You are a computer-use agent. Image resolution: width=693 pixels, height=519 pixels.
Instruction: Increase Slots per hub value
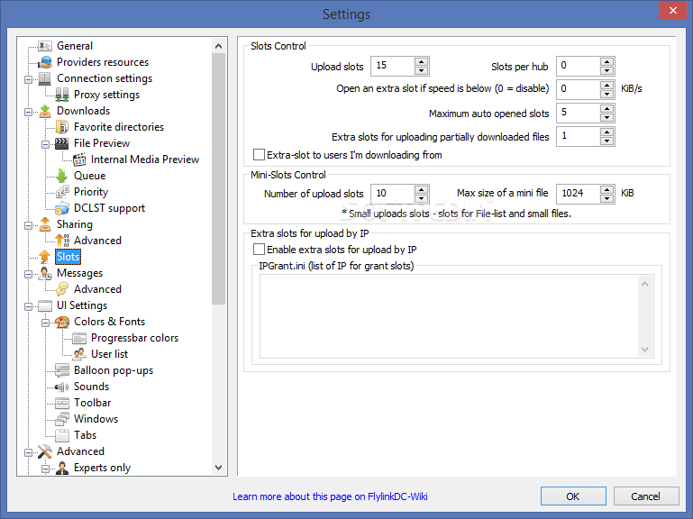[x=607, y=61]
